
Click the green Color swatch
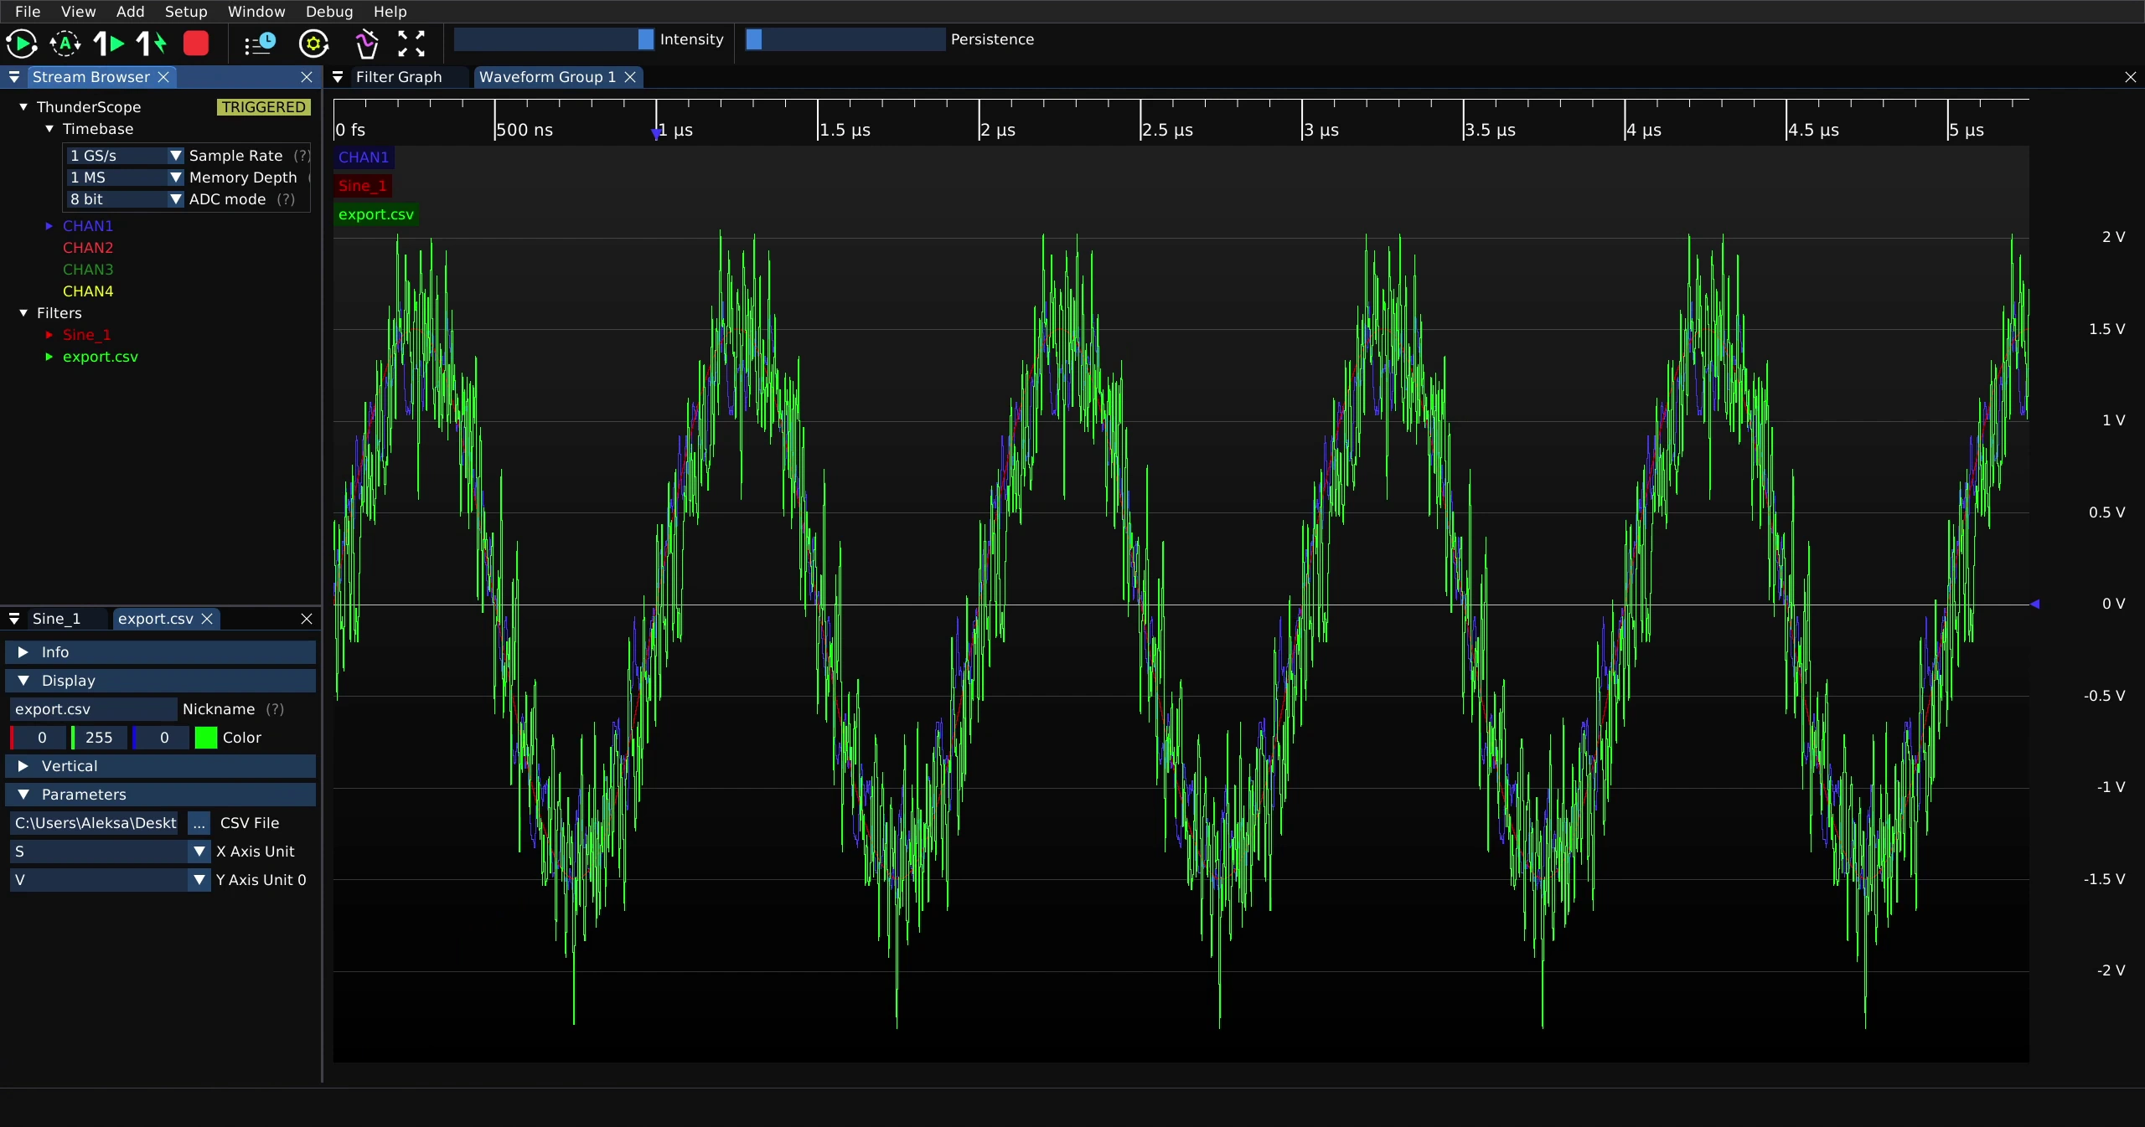(x=206, y=738)
